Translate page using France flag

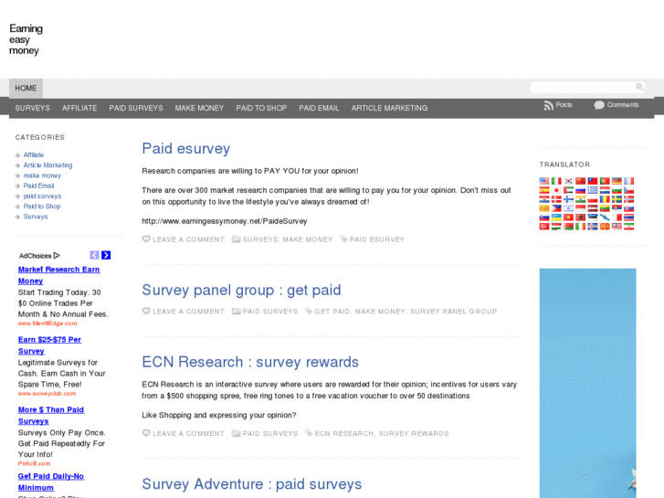coord(629,181)
